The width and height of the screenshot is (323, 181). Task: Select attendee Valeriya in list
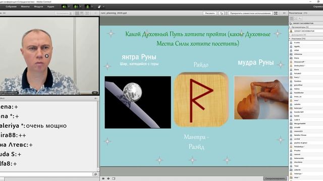[306, 173]
